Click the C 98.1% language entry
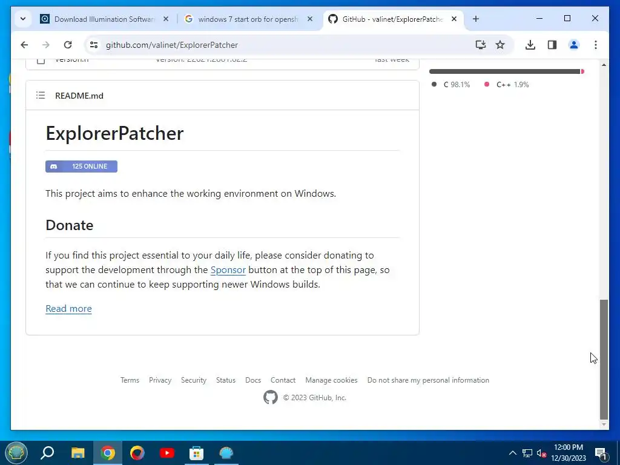 coord(451,85)
